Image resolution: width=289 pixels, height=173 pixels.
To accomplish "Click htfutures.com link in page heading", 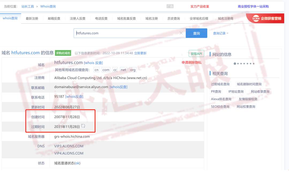I will click(25, 53).
